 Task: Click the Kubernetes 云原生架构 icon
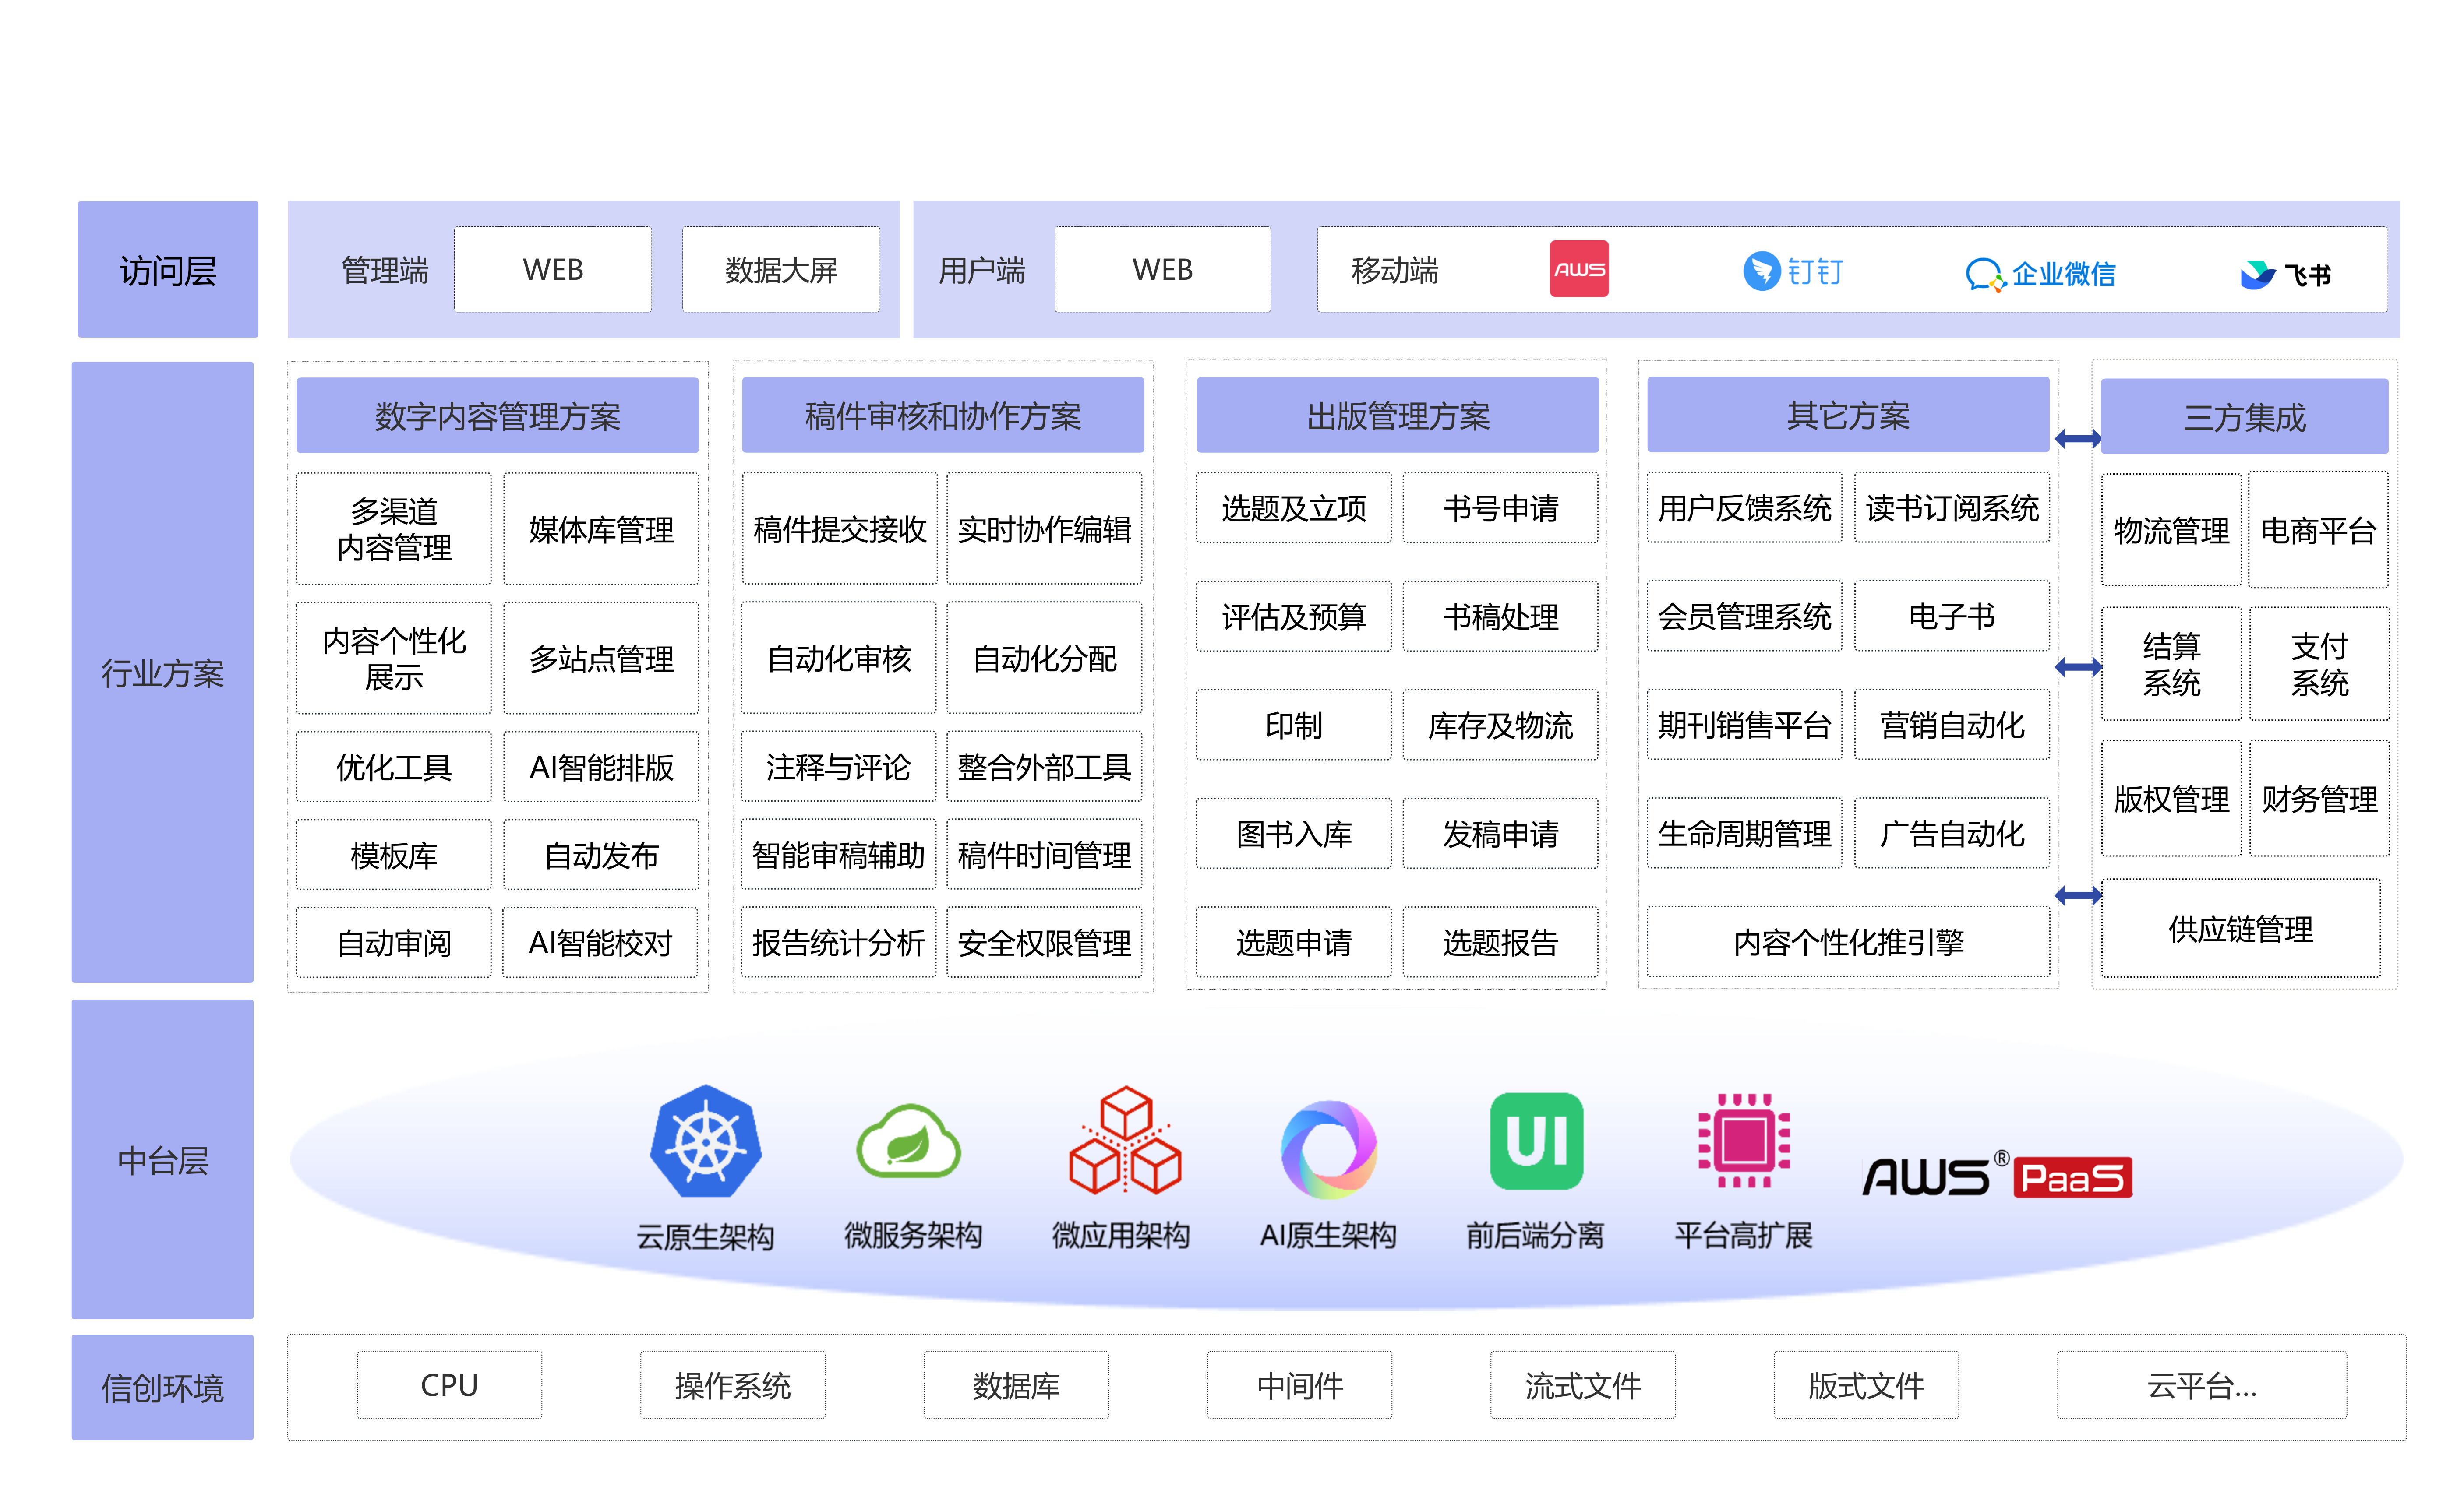tap(706, 1142)
